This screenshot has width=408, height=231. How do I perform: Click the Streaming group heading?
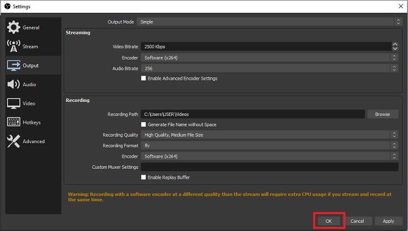(78, 33)
